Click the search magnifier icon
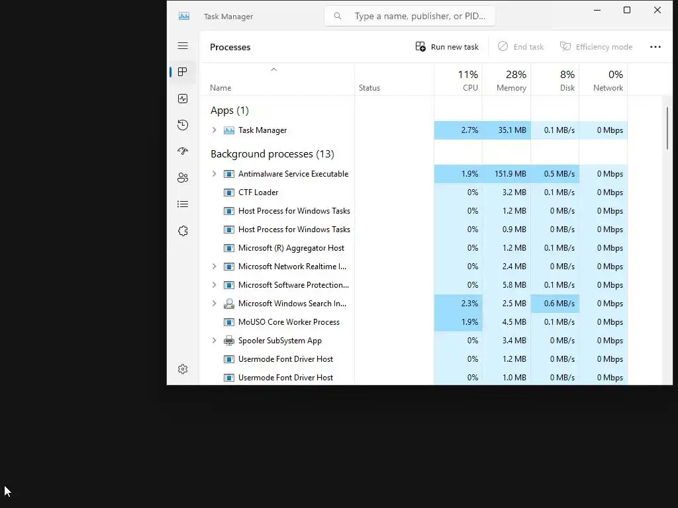678x508 pixels. 338,16
